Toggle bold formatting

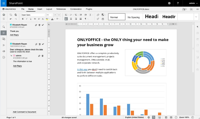click(23, 19)
